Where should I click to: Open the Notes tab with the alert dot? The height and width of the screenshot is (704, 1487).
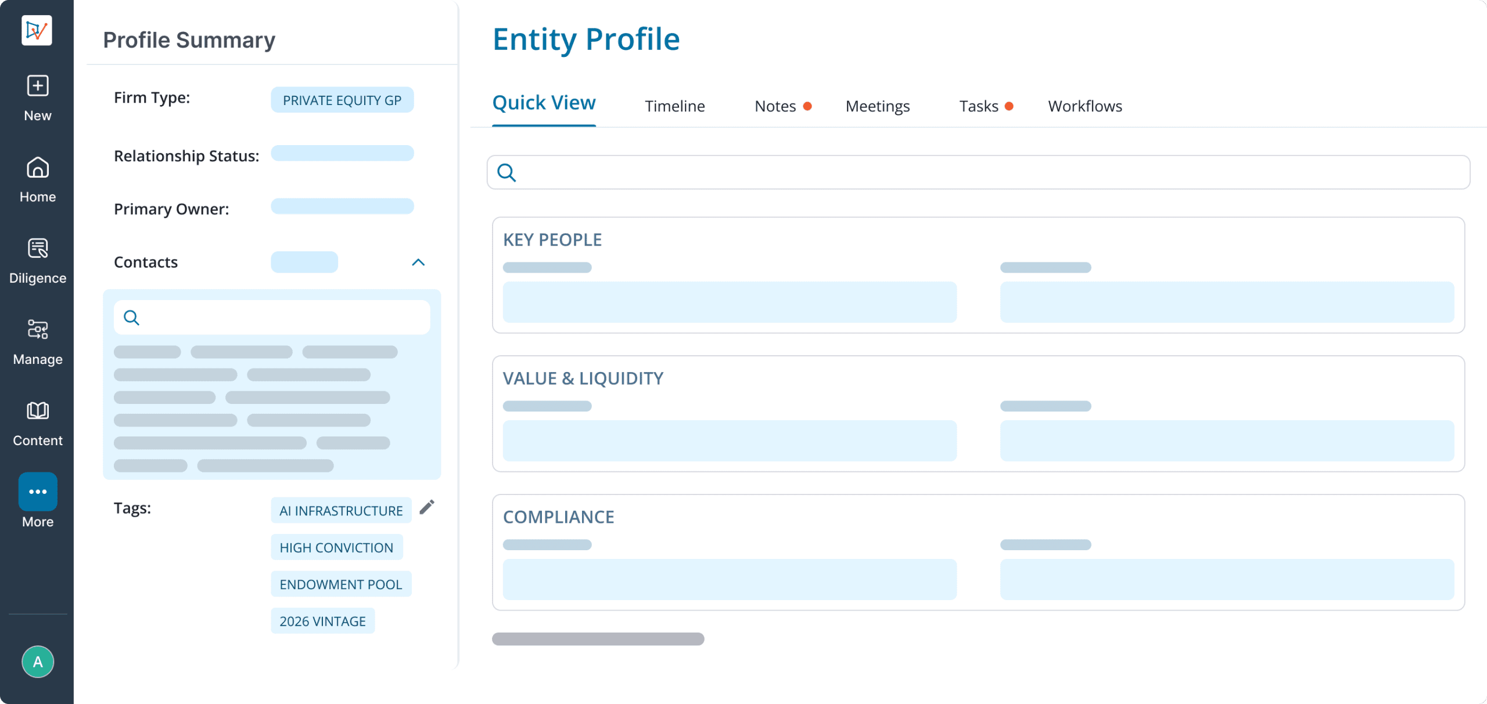775,106
